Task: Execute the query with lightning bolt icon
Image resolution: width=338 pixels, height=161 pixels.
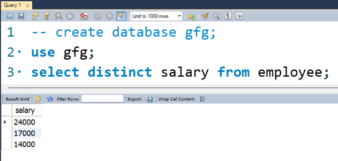Action: [x=35, y=16]
